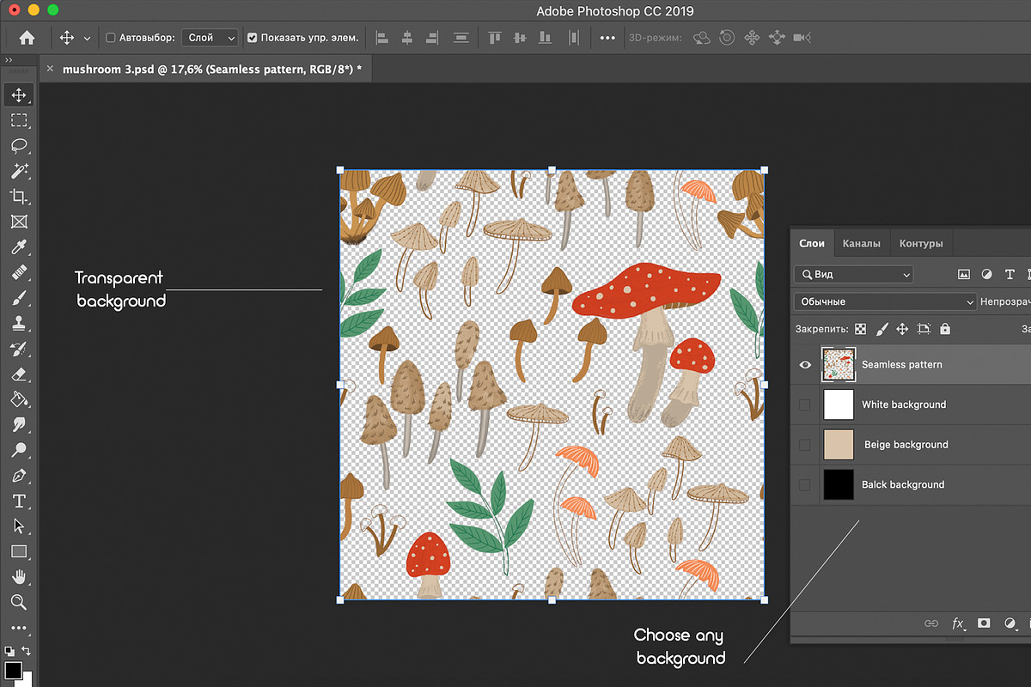This screenshot has width=1031, height=687.
Task: Toggle lock position crossed-arrows icon
Action: click(902, 329)
